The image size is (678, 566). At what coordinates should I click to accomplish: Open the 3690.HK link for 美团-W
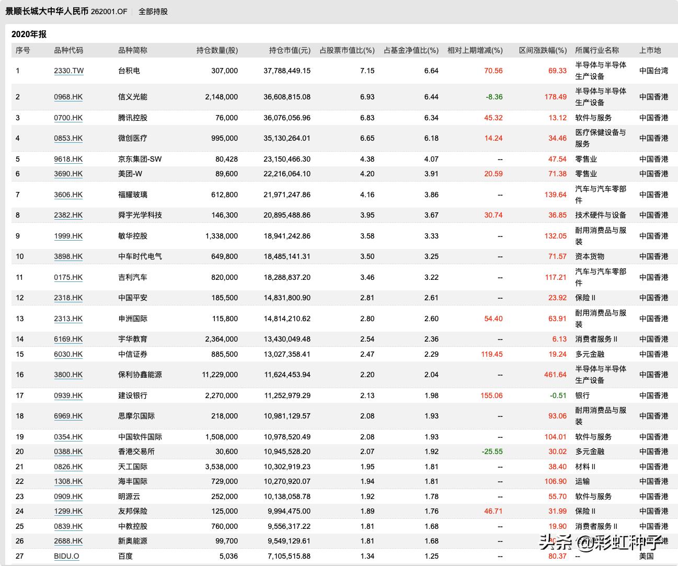click(68, 174)
